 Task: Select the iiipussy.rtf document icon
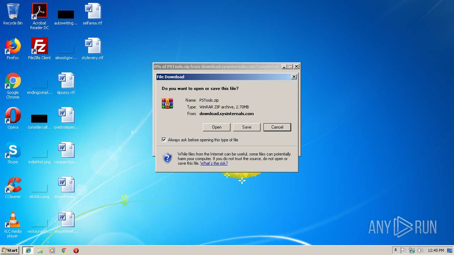tap(66, 83)
